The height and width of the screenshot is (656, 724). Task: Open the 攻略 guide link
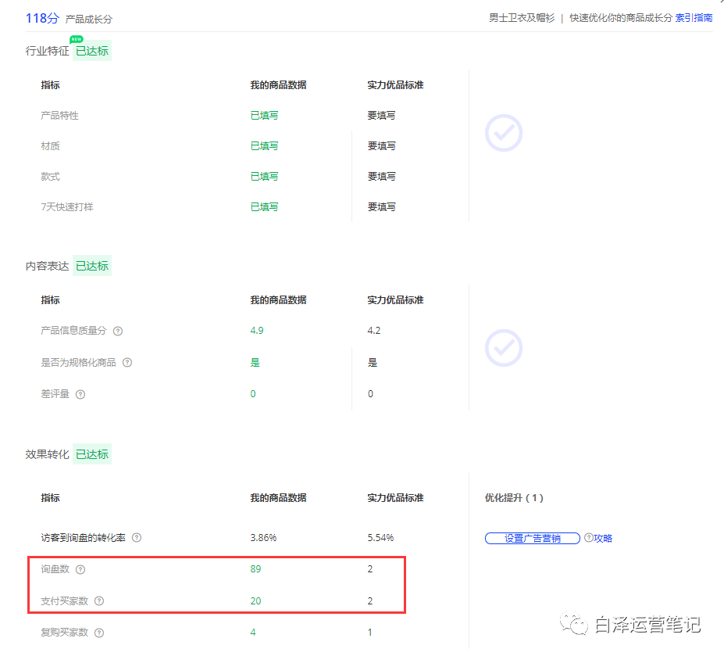(598, 538)
